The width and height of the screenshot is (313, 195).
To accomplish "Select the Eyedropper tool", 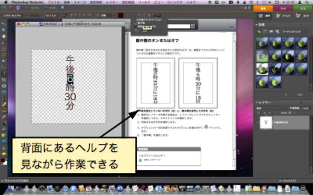I will [4, 43].
